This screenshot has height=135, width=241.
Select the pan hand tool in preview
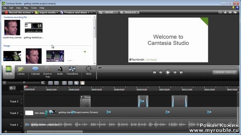coord(225,12)
